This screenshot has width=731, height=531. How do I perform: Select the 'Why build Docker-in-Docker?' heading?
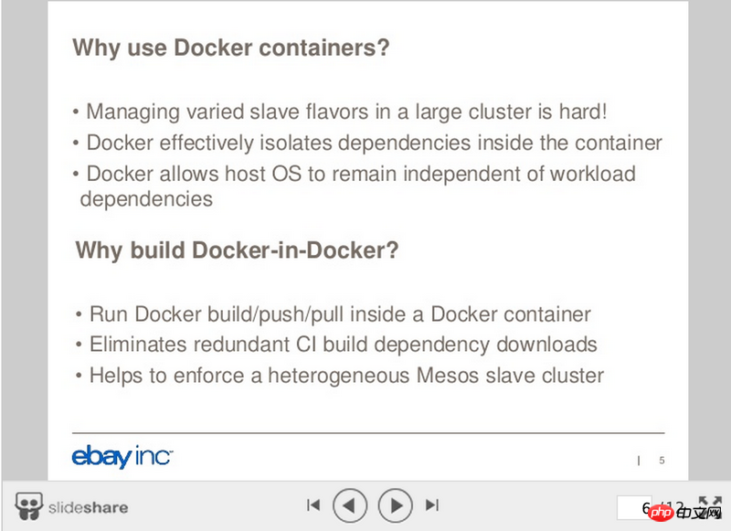pyautogui.click(x=237, y=250)
